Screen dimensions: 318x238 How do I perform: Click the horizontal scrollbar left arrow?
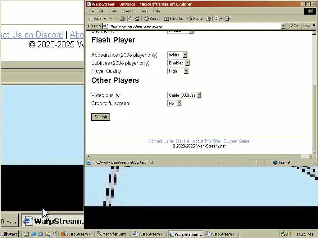click(x=88, y=156)
